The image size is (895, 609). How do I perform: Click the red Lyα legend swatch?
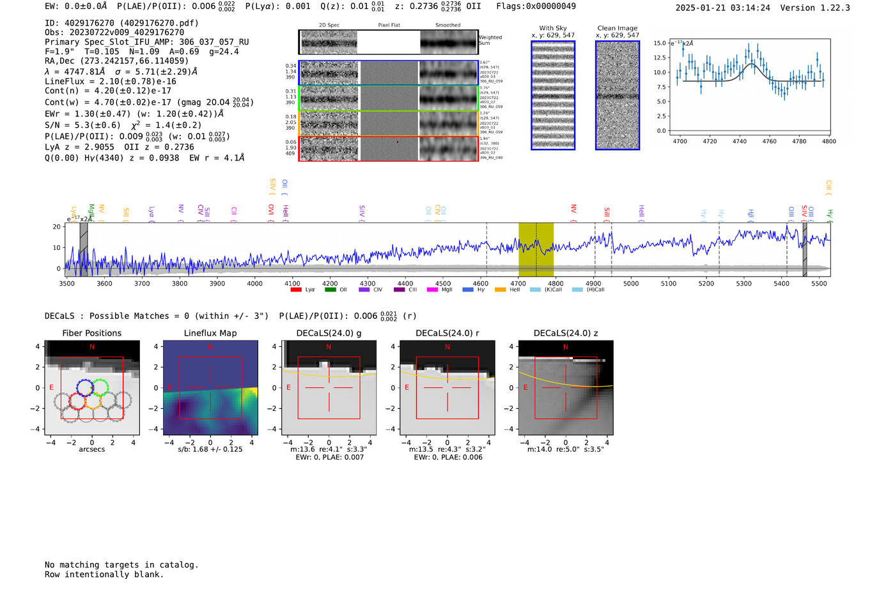point(295,290)
